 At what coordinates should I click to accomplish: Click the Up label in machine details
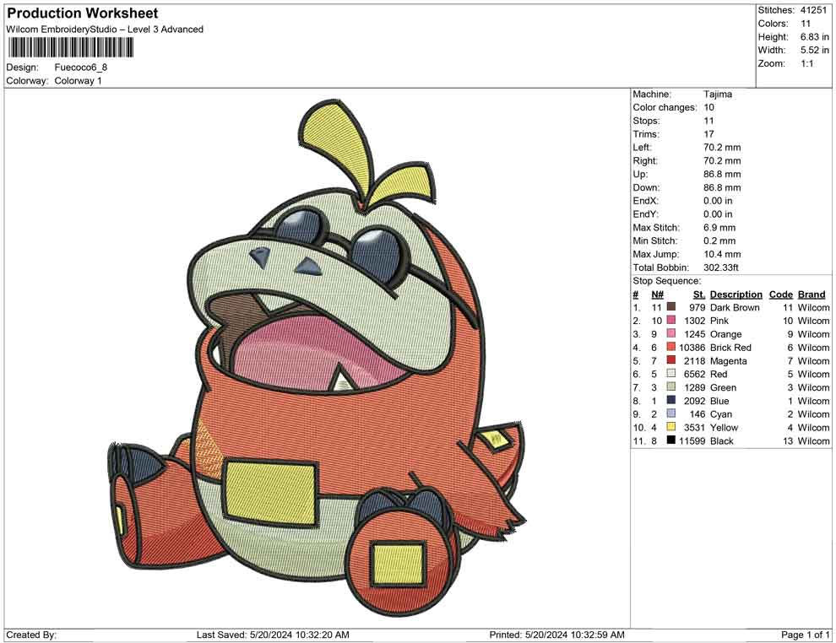click(640, 174)
